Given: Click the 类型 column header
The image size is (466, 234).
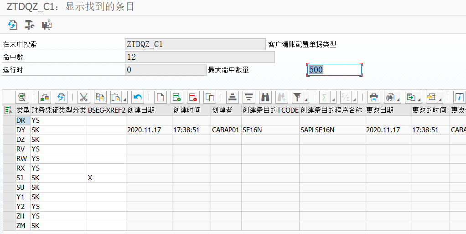Looking at the screenshot, I should coord(23,110).
